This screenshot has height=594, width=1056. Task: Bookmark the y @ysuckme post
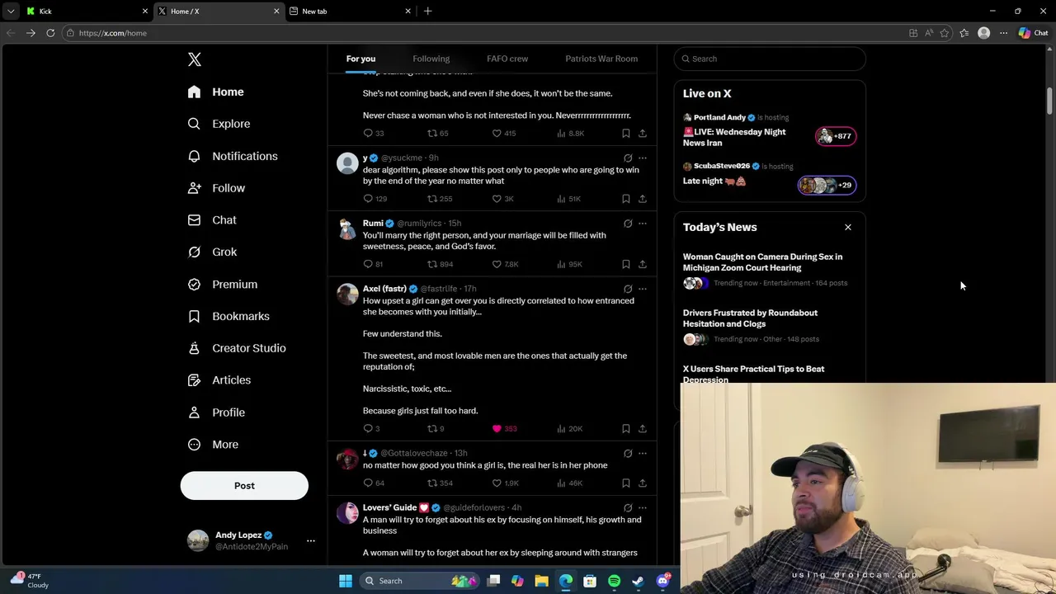626,199
